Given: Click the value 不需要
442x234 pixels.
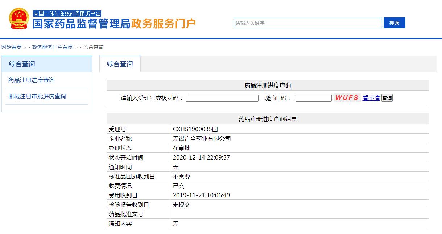Looking at the screenshot, I should point(182,176).
